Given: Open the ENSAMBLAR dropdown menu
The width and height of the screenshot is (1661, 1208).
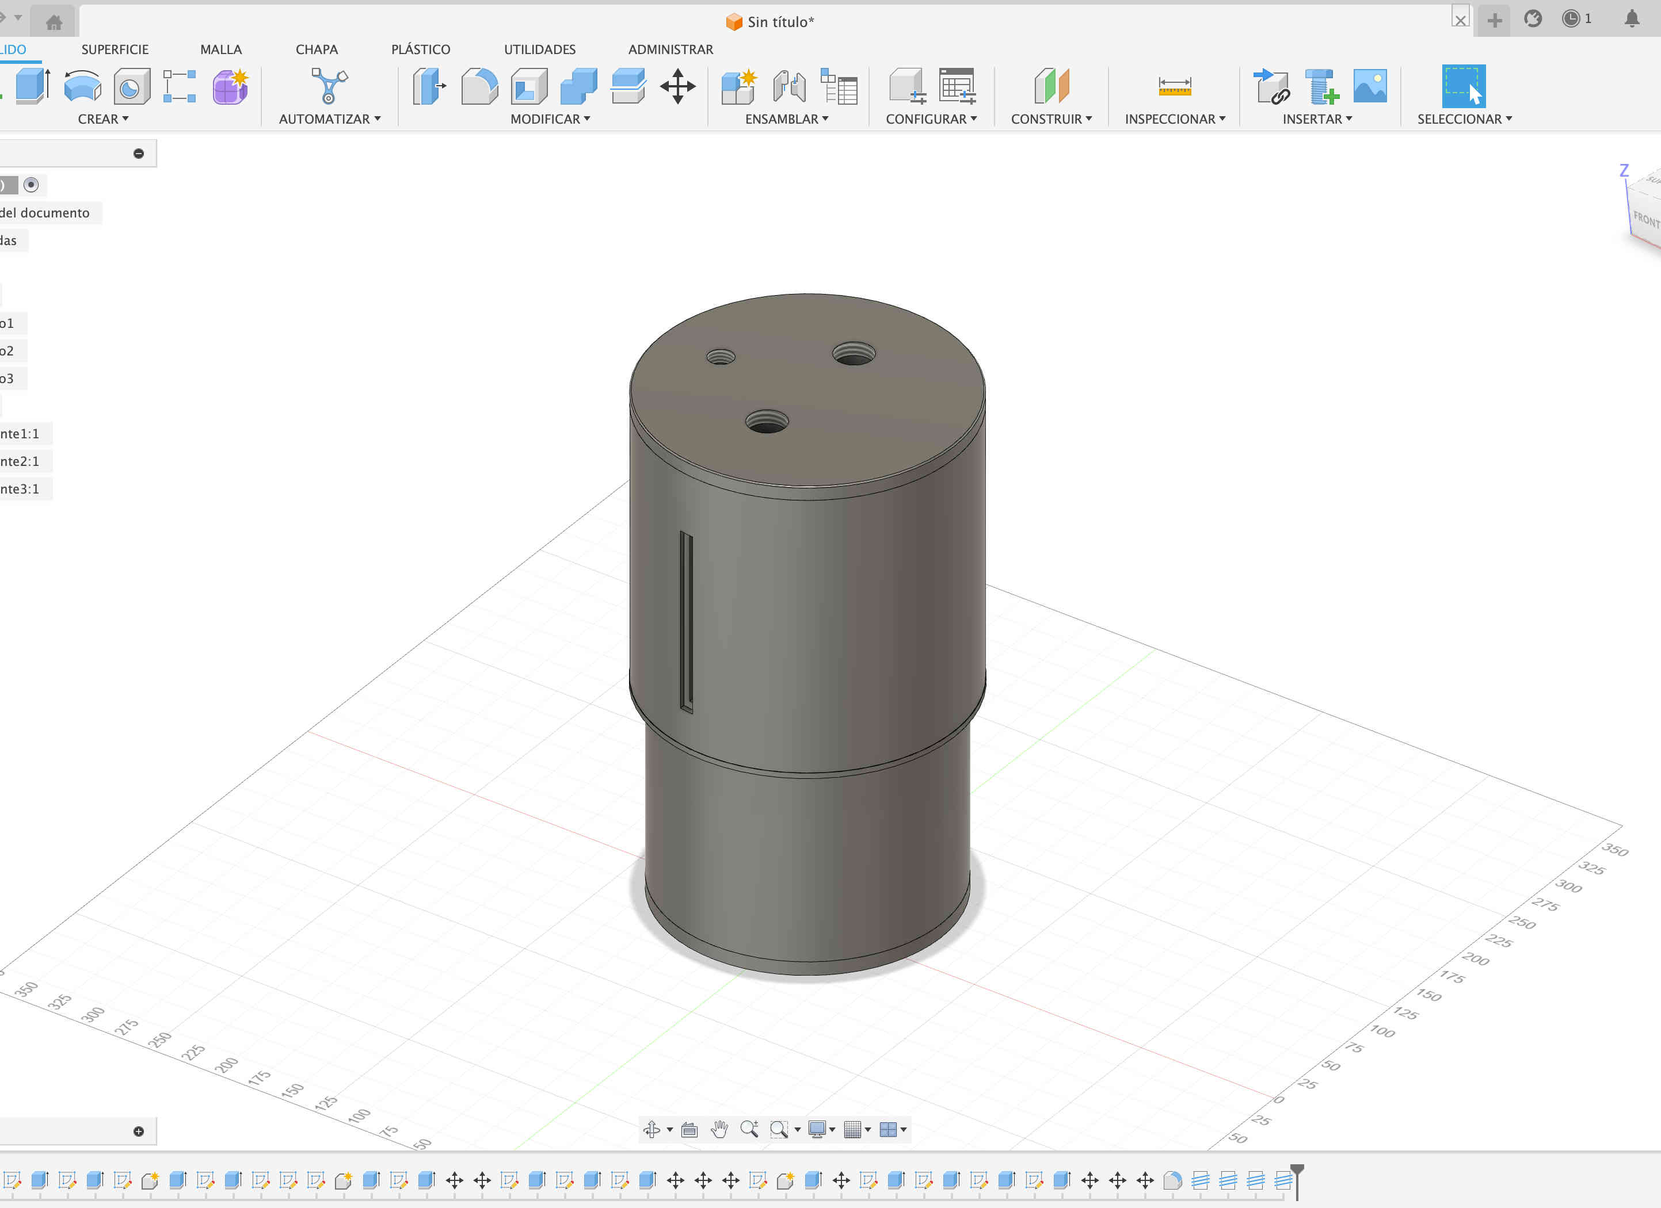Looking at the screenshot, I should 787,118.
